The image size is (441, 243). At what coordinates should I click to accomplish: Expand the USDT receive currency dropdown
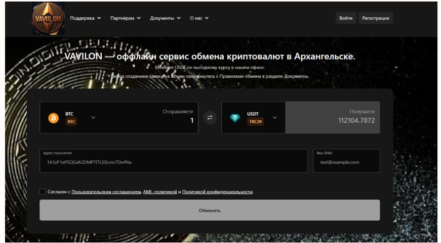[275, 117]
